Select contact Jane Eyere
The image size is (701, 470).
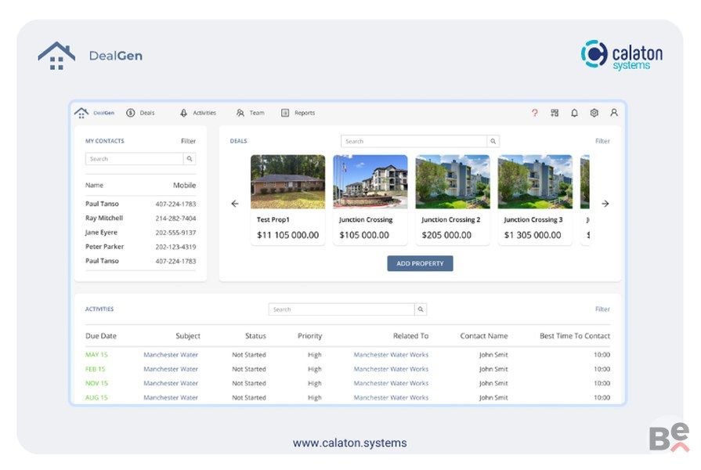pyautogui.click(x=101, y=232)
